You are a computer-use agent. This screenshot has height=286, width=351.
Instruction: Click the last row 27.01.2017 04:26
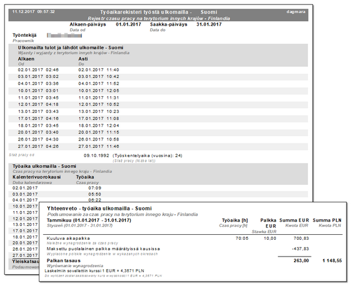coord(158,147)
